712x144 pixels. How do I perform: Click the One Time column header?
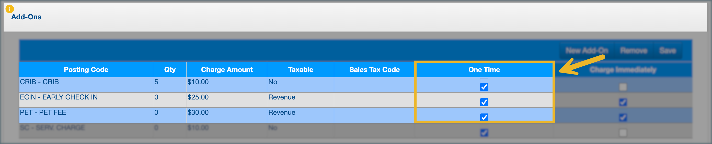pyautogui.click(x=484, y=70)
